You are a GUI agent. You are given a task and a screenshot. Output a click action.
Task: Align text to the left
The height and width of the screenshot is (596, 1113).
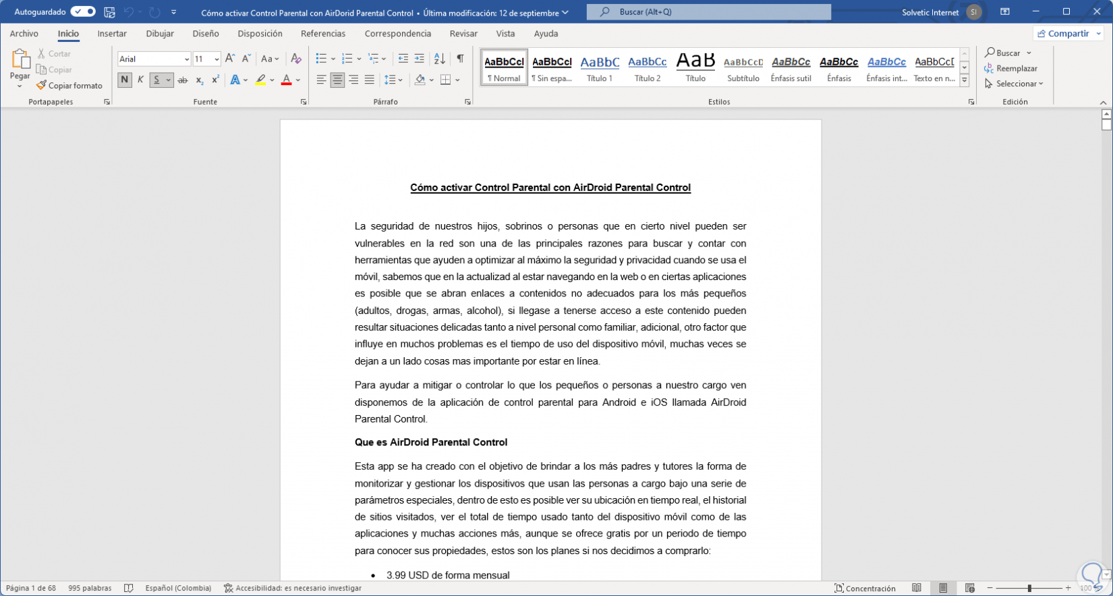point(322,80)
